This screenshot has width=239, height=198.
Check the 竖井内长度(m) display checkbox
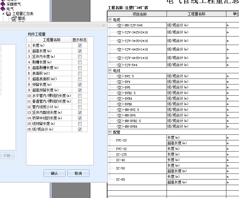[x=80, y=57]
